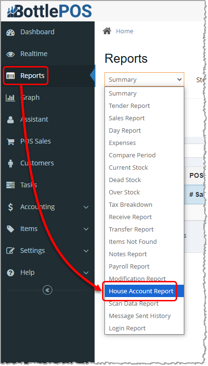Choose Current Stock option

coord(144,168)
